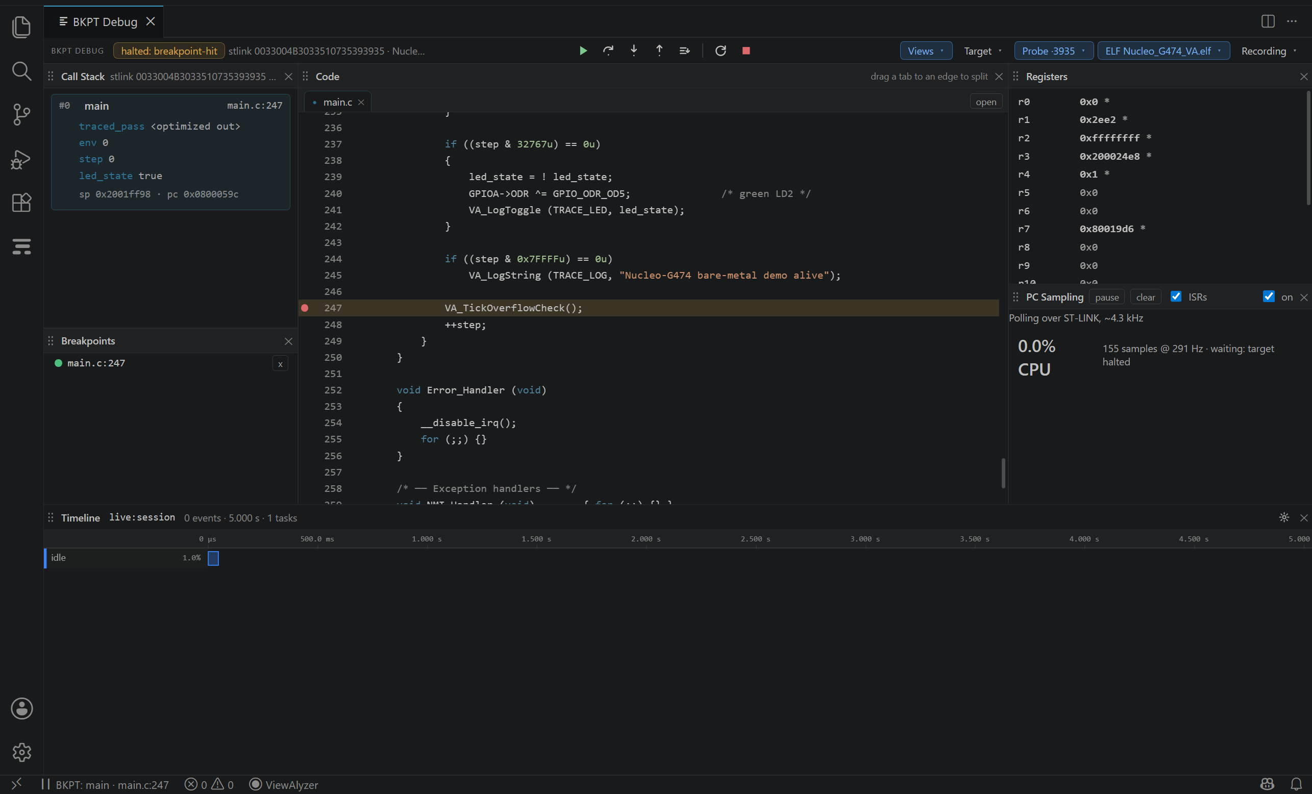Click the code editor vertical scrollbar

point(1003,473)
